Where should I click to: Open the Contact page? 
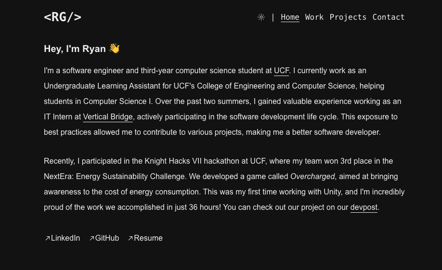pos(389,17)
